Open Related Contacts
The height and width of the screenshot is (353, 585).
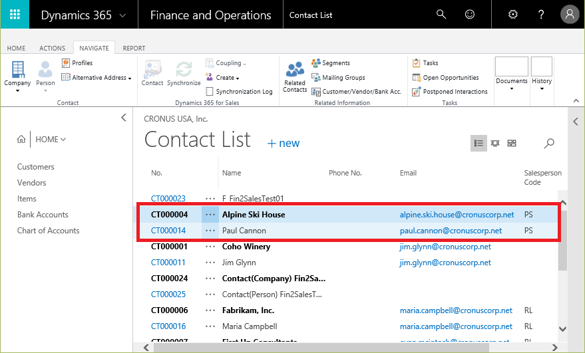click(295, 77)
